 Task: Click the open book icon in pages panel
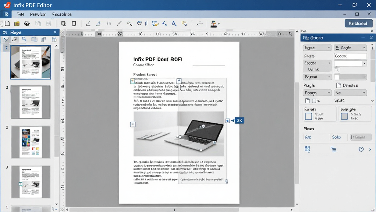pyautogui.click(x=34, y=39)
